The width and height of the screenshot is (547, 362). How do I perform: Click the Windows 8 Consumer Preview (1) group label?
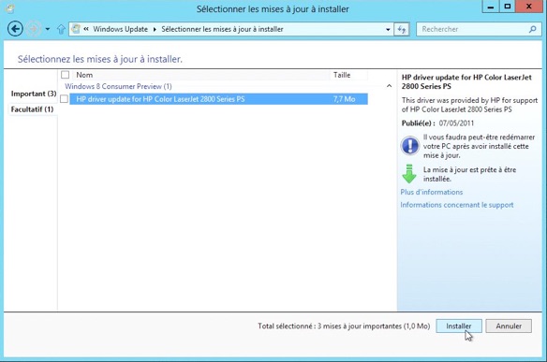pos(118,86)
